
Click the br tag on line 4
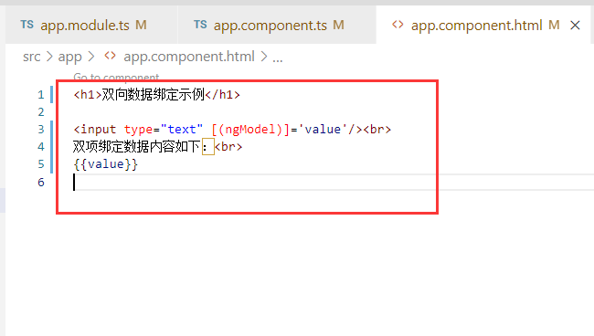pos(228,146)
